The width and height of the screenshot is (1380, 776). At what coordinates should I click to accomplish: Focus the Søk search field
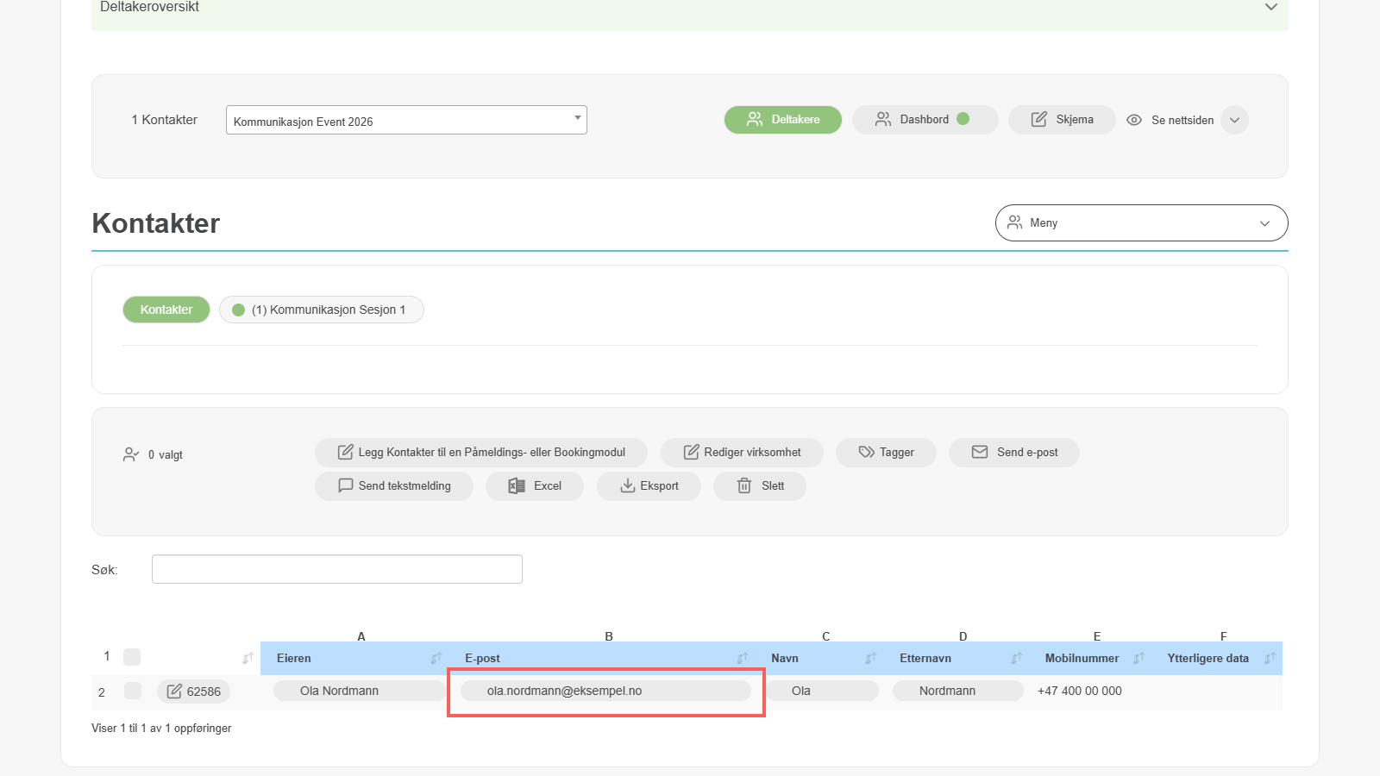337,569
